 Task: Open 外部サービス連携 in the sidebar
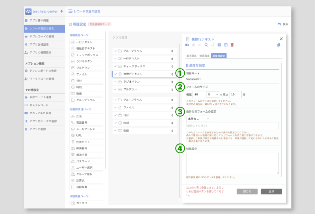click(44, 97)
